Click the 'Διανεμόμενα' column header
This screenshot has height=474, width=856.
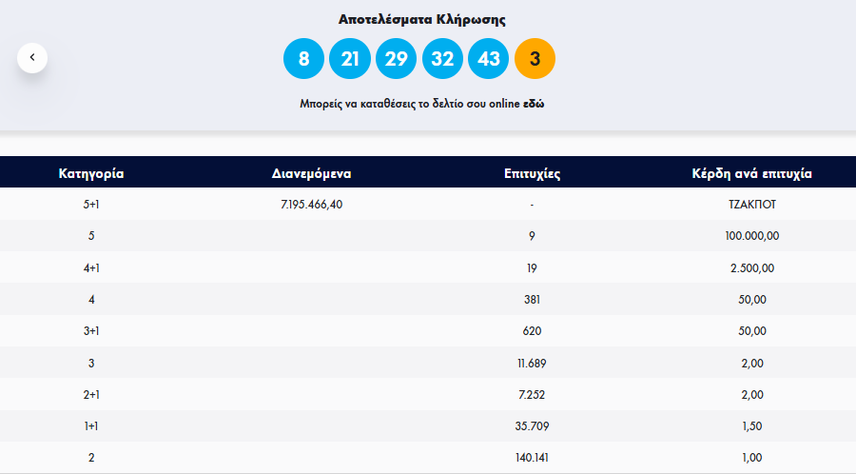coord(312,173)
